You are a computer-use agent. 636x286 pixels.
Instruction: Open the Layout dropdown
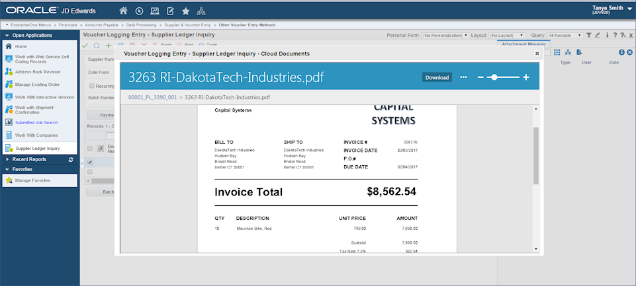pyautogui.click(x=506, y=36)
